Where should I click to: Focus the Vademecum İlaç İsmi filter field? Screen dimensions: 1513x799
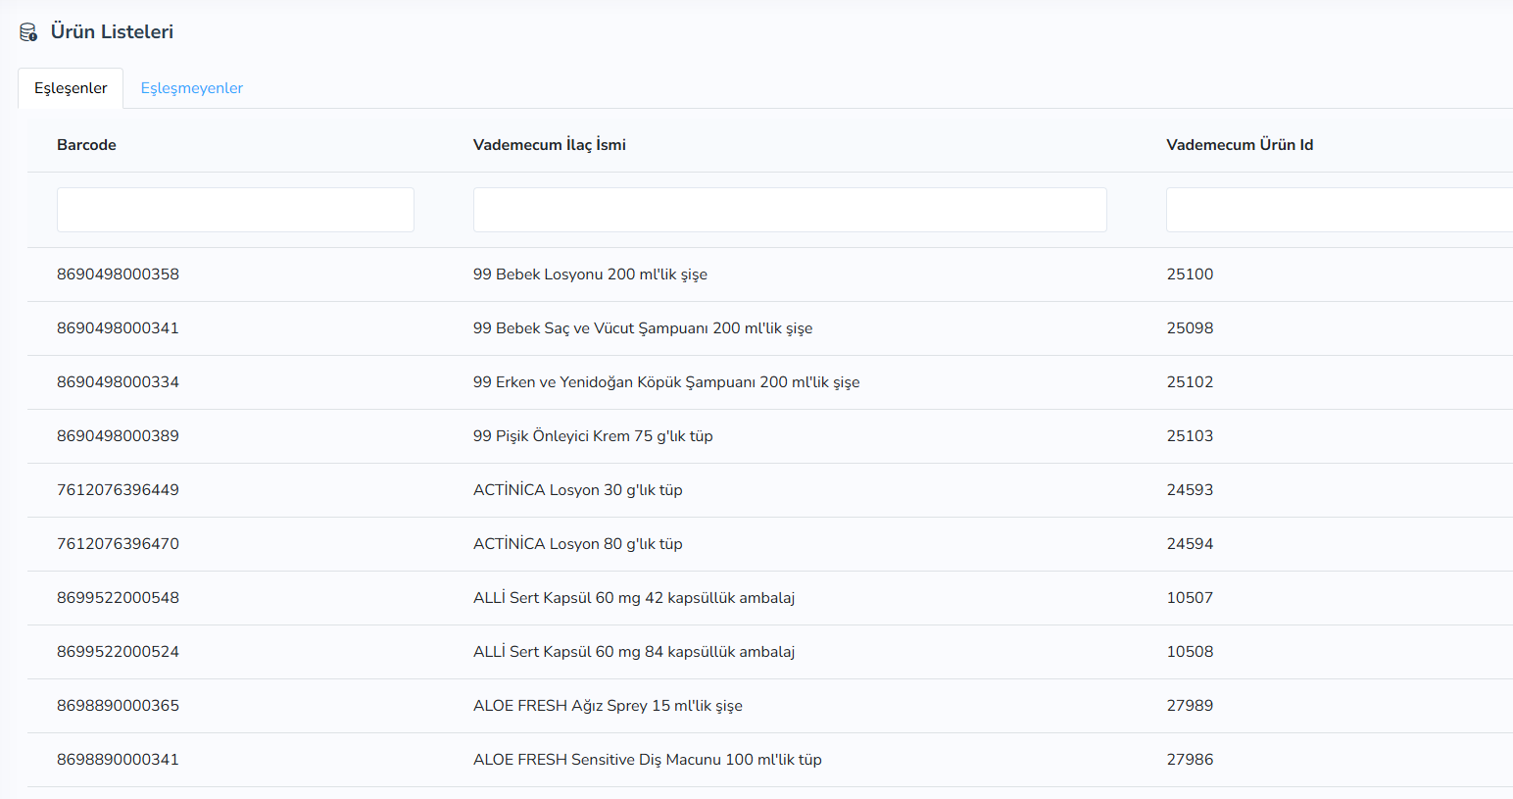[x=790, y=210]
